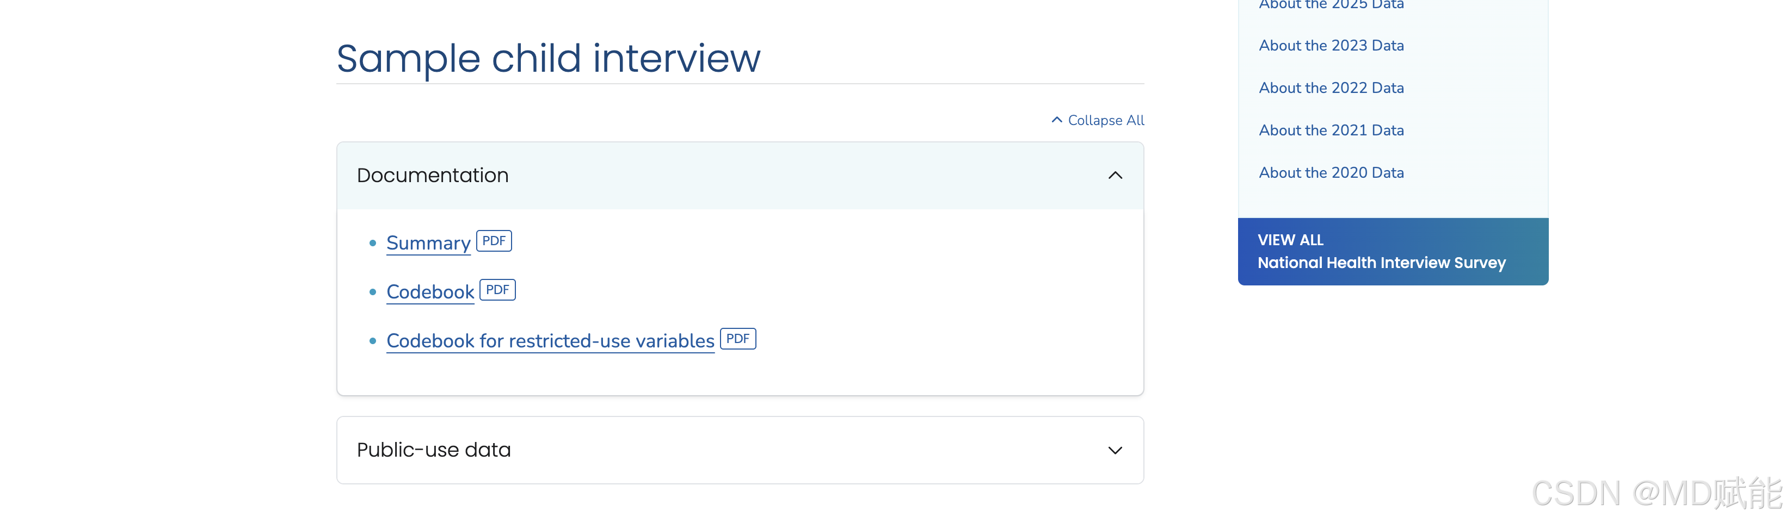
Task: Collapse Documentation section with chevron arrow
Action: coord(1114,176)
